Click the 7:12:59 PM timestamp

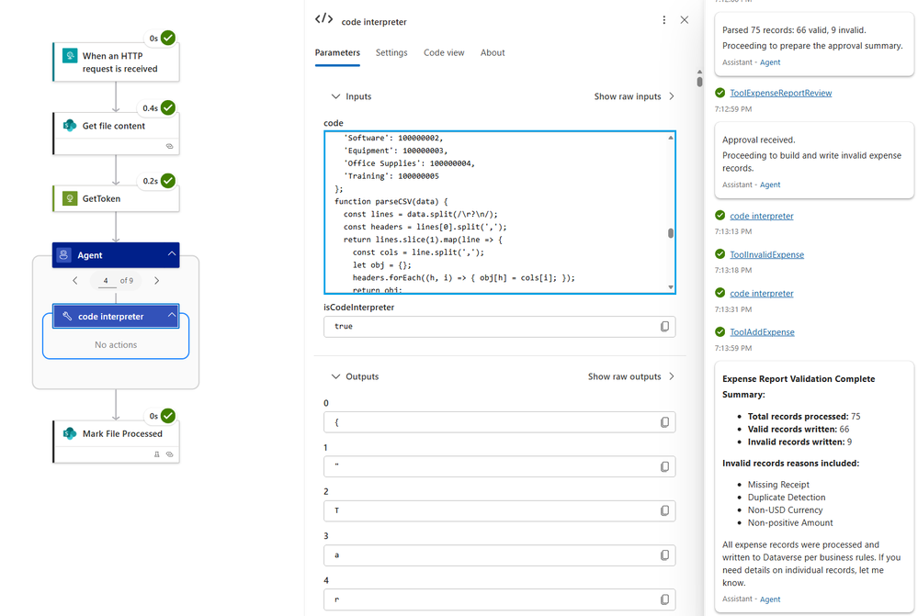(x=733, y=109)
